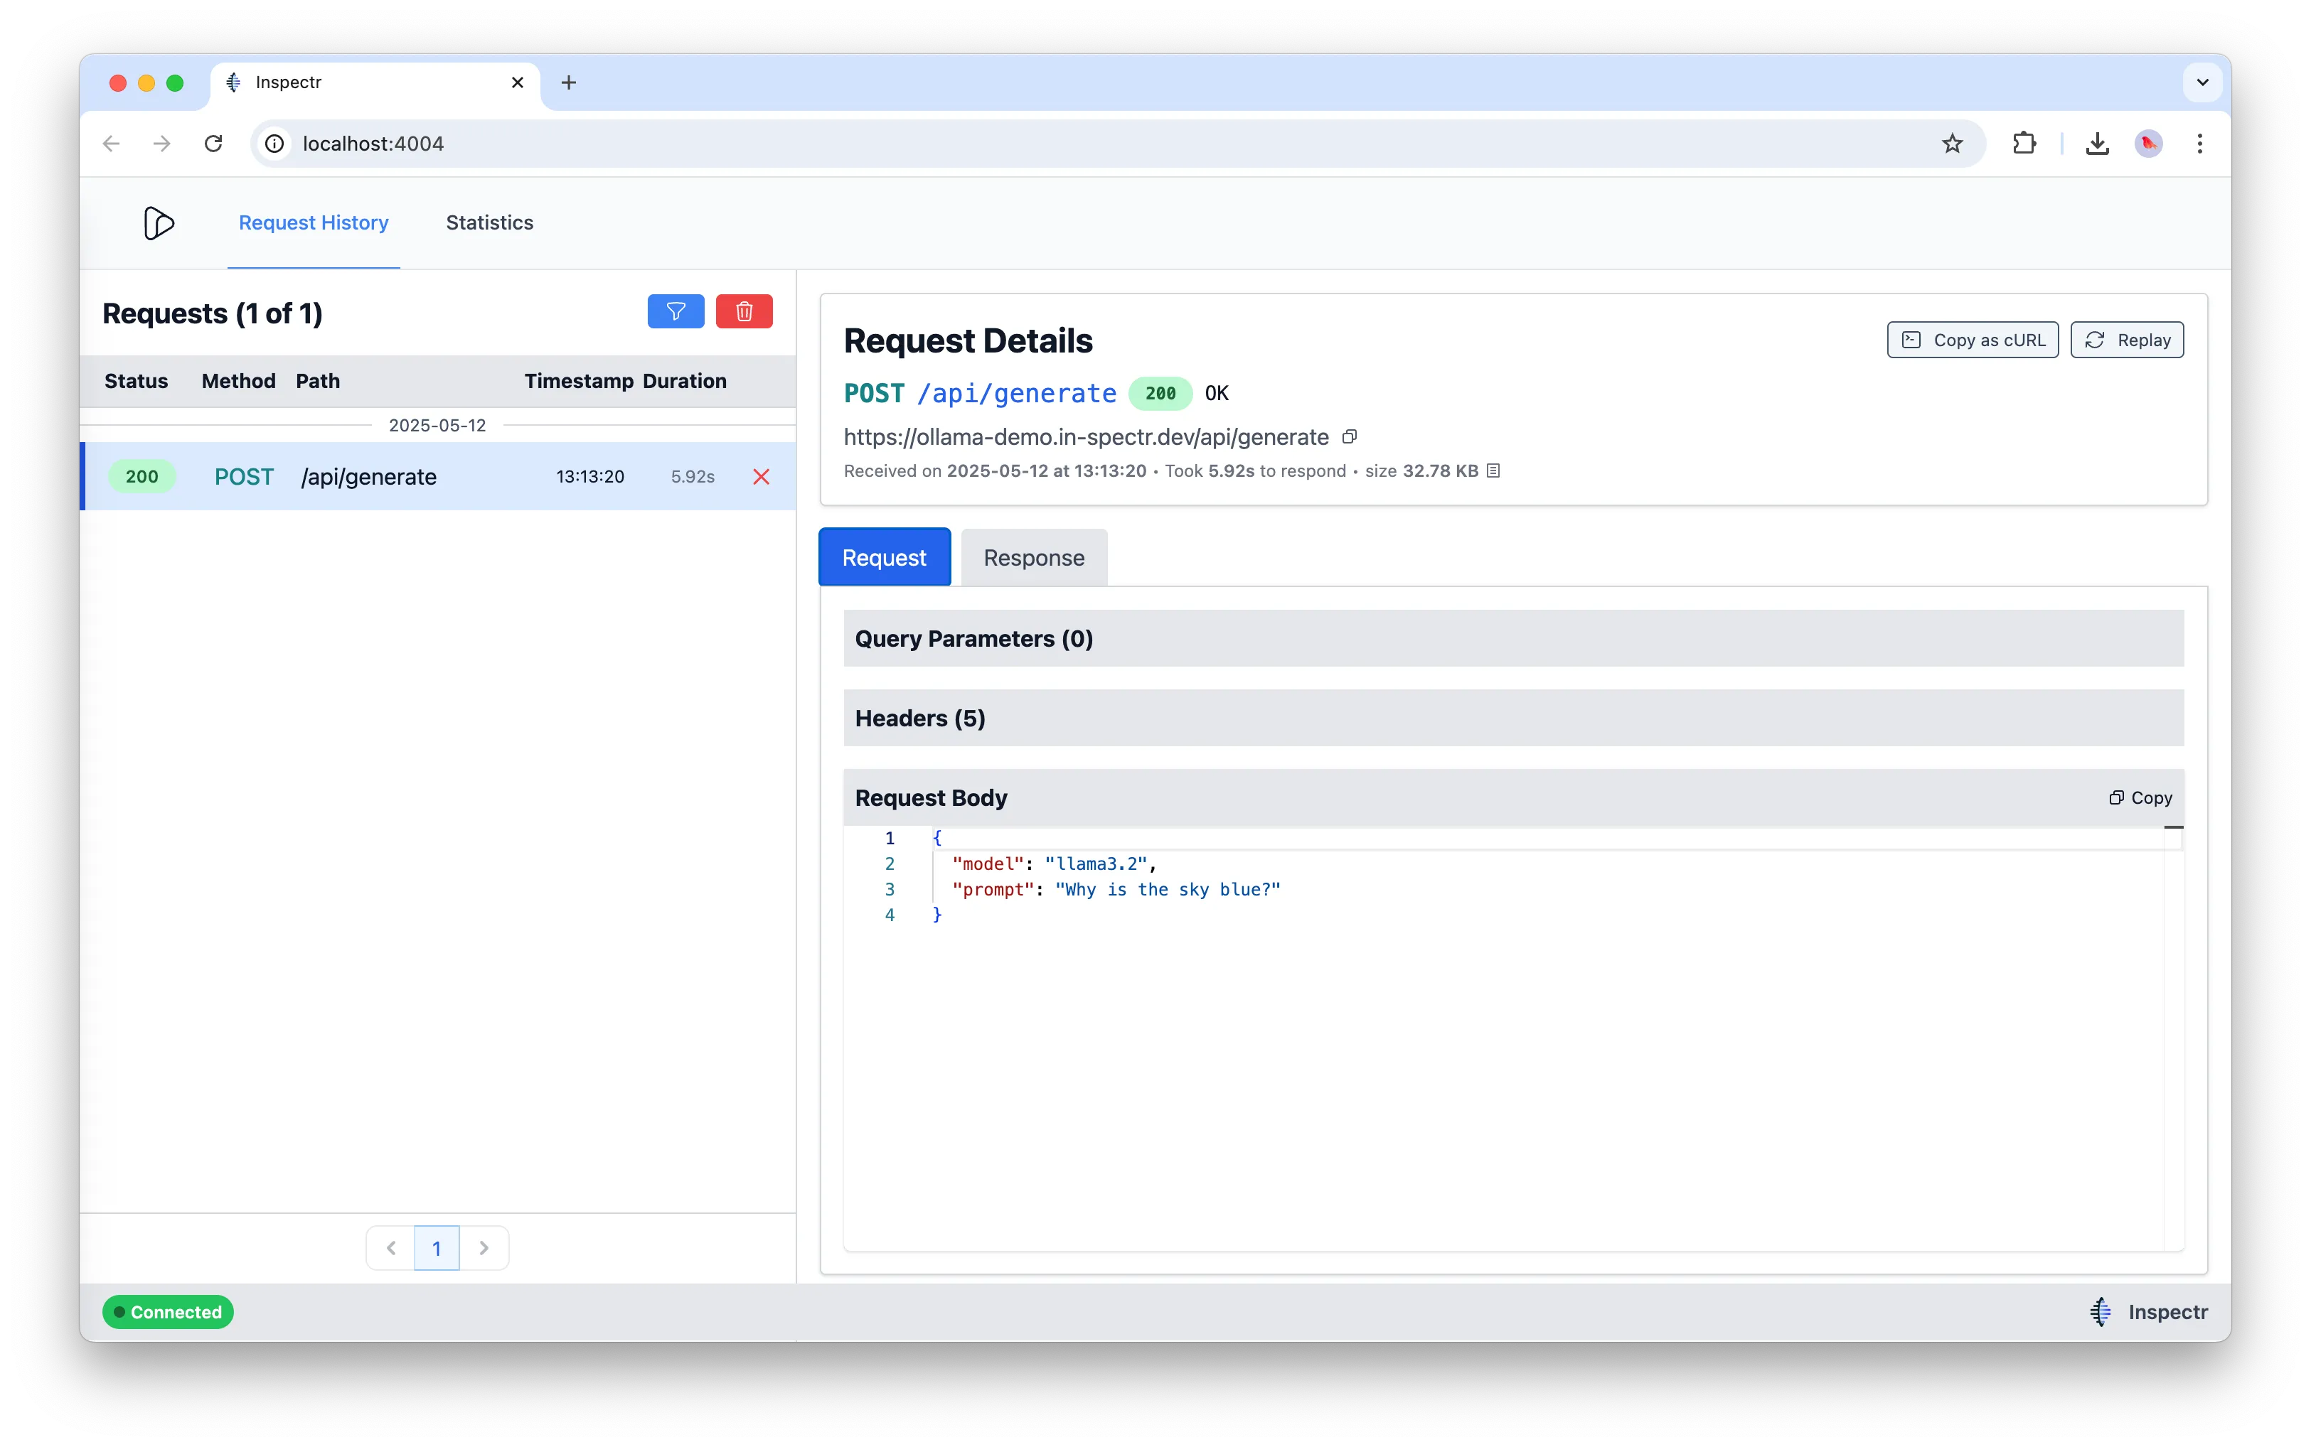
Task: Switch to the Response tab
Action: [x=1033, y=558]
